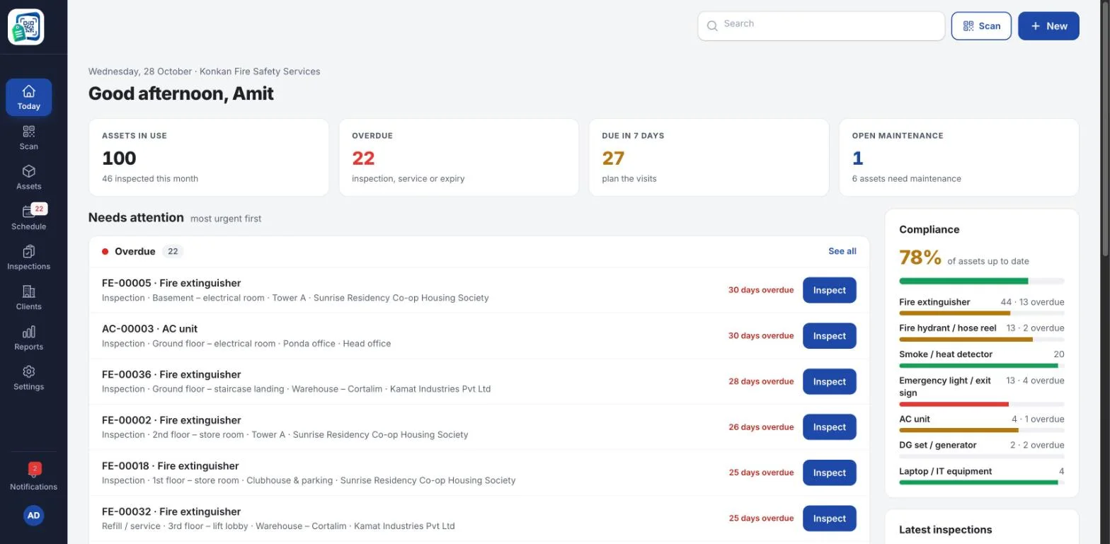This screenshot has height=544, width=1110.
Task: Click the AC unit compliance row
Action: [x=982, y=424]
